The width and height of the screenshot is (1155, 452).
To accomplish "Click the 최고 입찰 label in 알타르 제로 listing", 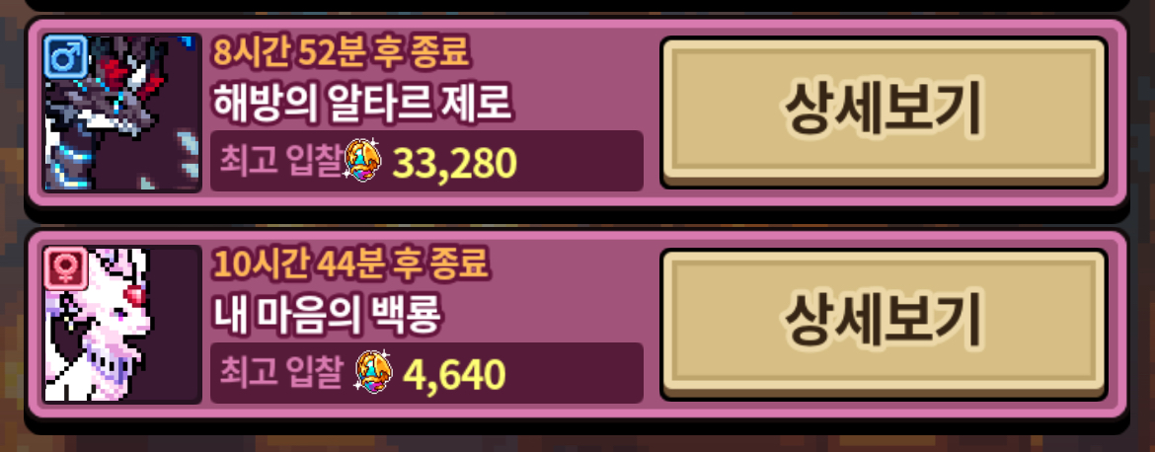I will [x=281, y=161].
